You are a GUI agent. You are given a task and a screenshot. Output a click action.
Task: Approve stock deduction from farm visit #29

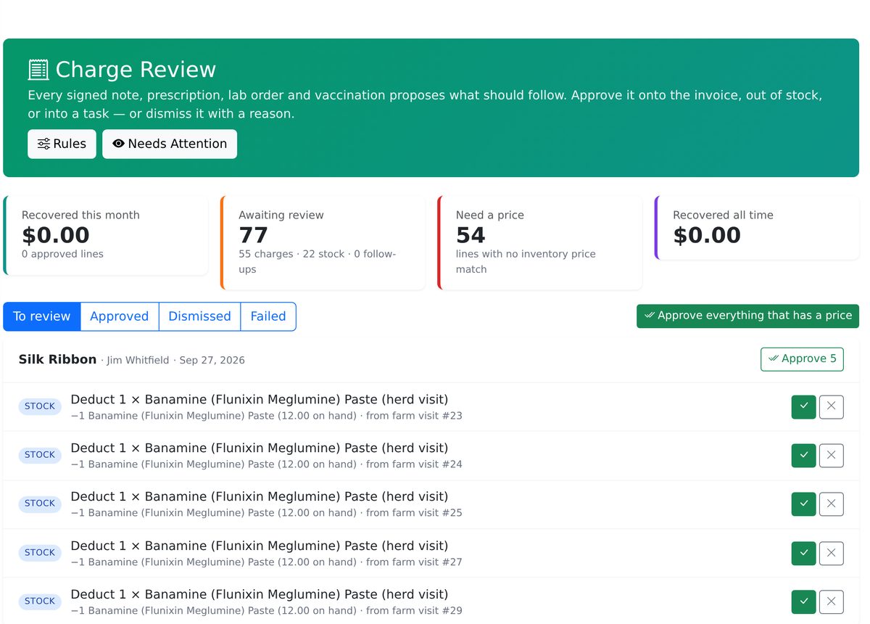point(803,602)
